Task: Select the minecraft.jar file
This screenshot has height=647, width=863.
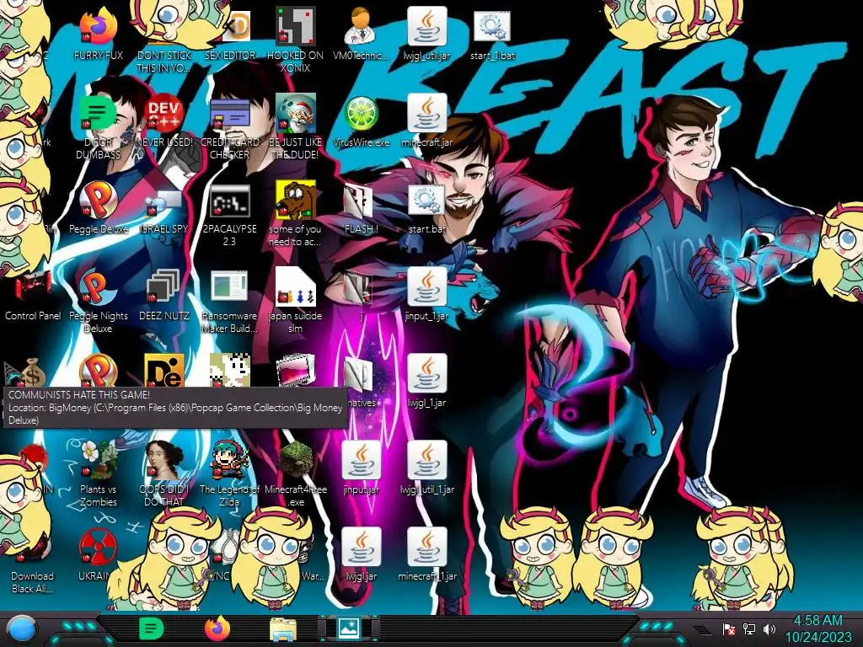Action: [x=426, y=114]
